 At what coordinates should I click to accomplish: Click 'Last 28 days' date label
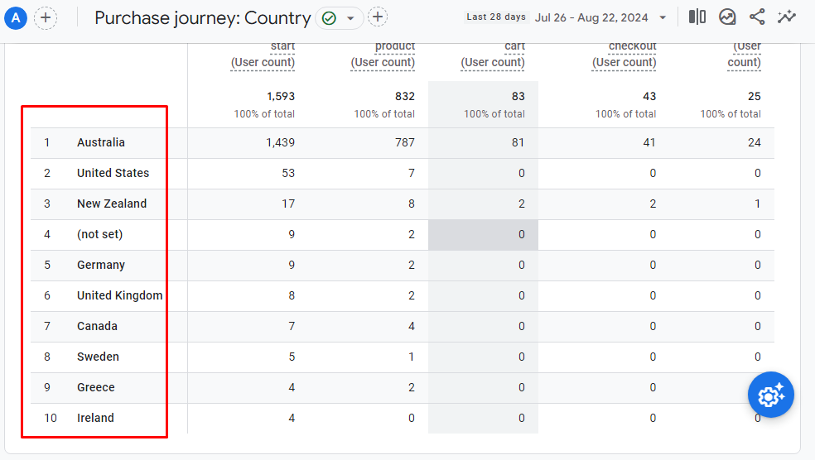[496, 17]
